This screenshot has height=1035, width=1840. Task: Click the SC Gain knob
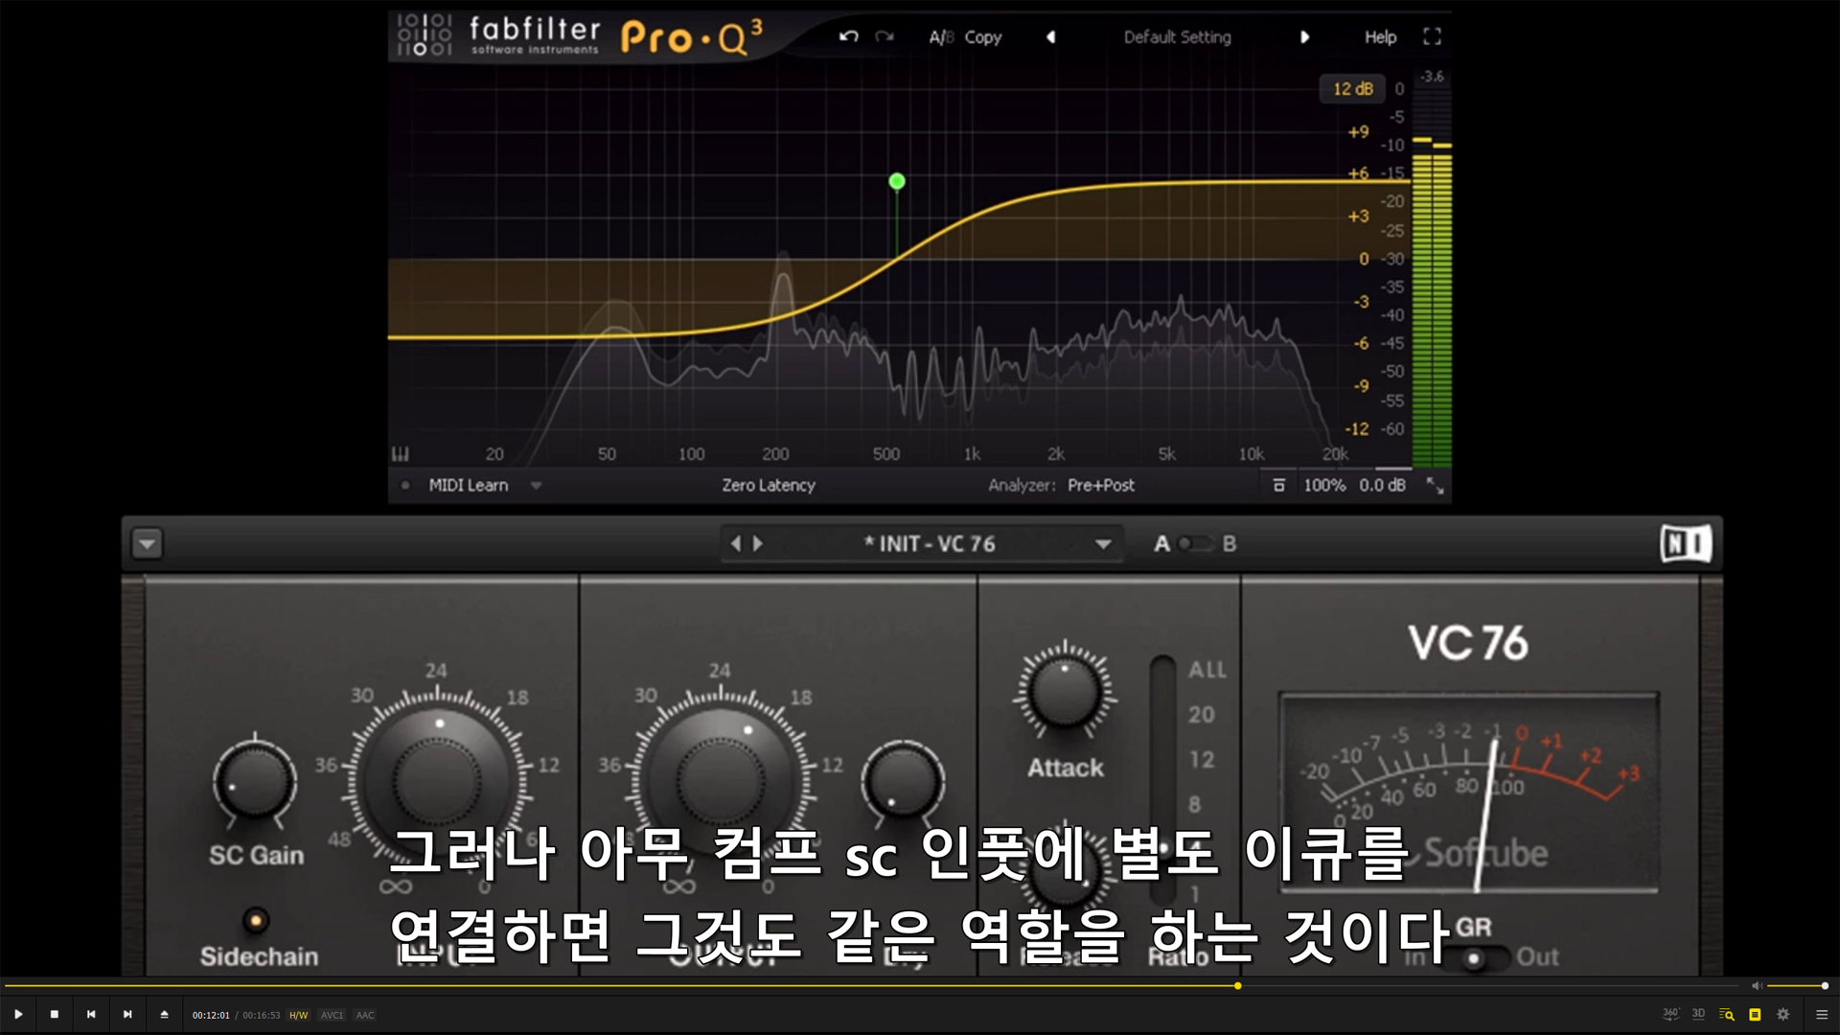click(254, 781)
